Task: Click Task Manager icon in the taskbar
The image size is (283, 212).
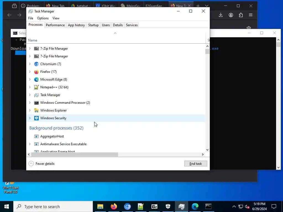Action: [181, 206]
